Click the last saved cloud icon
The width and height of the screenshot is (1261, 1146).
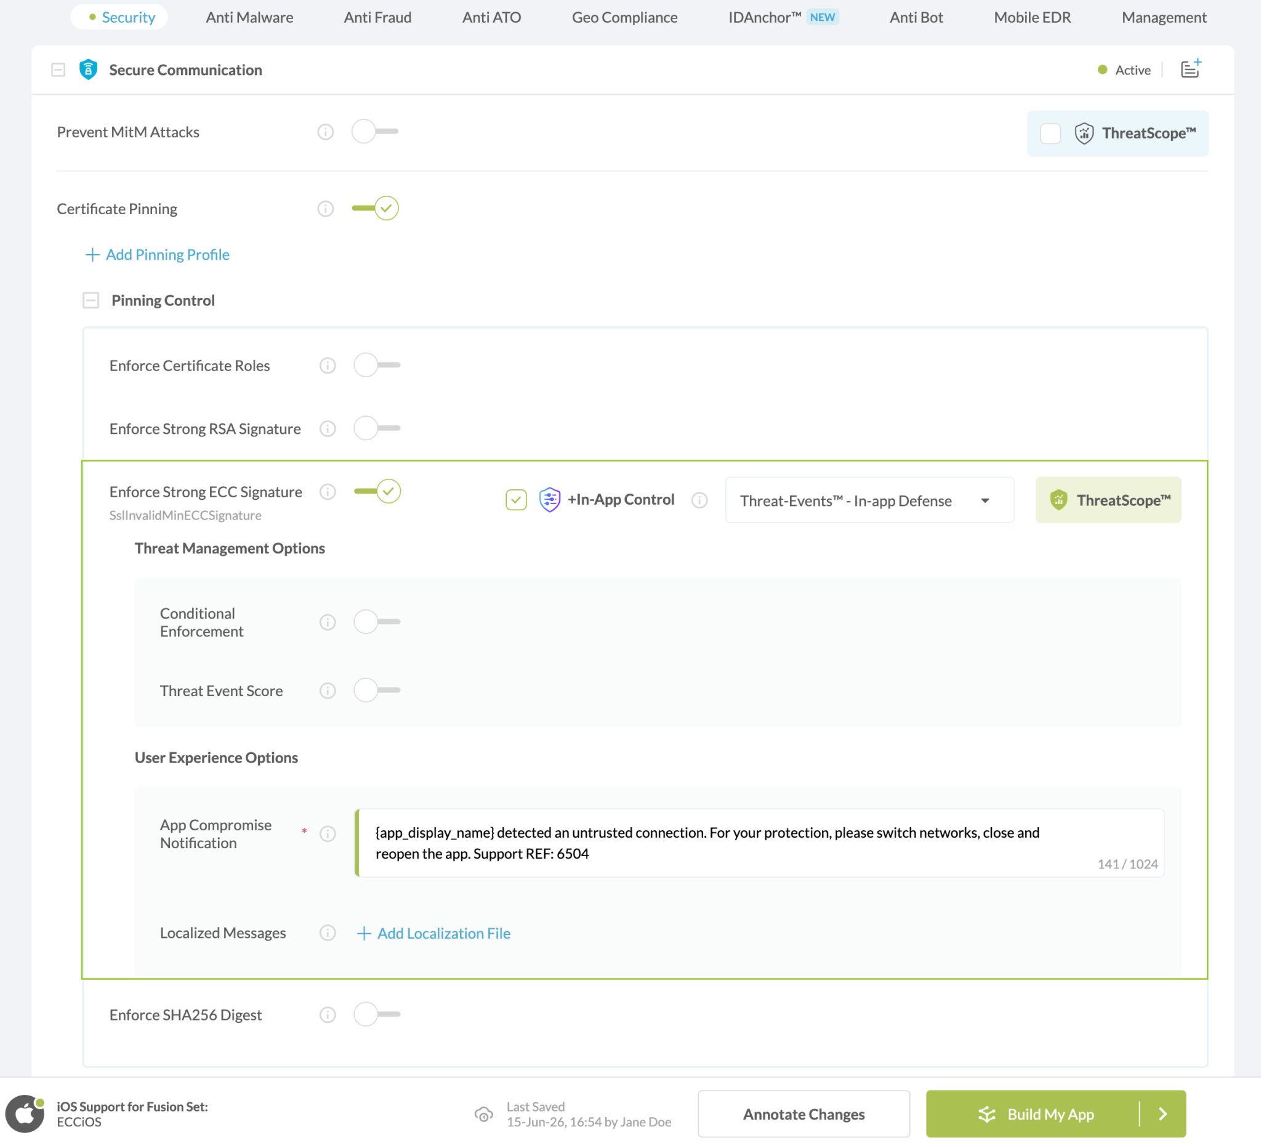(x=483, y=1114)
